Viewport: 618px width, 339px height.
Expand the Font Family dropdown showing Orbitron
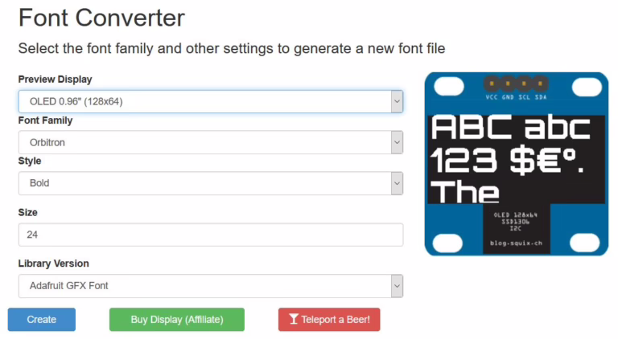210,142
